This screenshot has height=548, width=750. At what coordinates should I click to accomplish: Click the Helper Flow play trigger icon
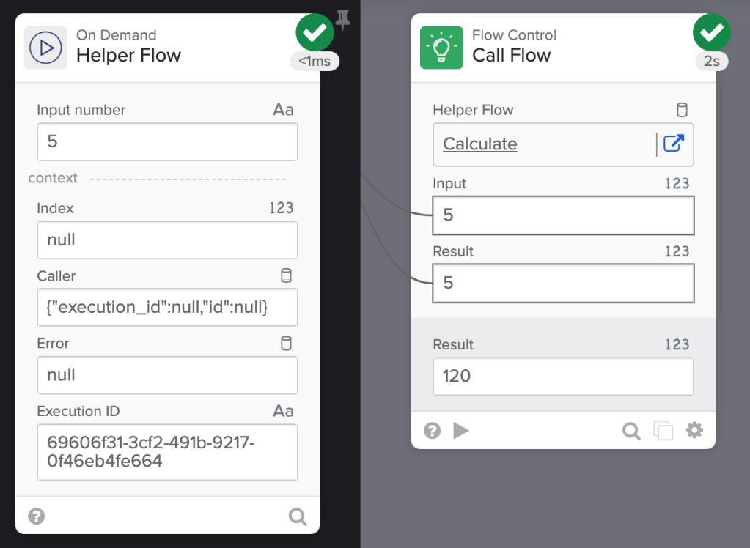pos(45,48)
